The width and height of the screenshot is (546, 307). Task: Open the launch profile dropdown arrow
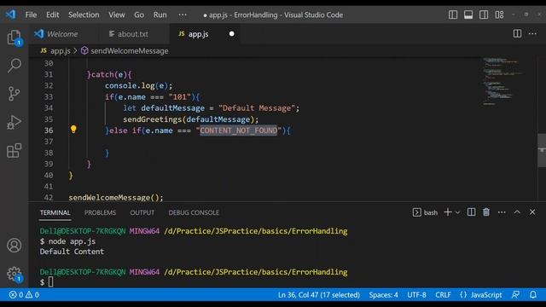458,212
